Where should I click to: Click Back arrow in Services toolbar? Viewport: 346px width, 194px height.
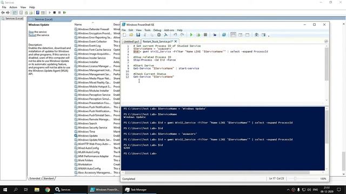coord(3,12)
